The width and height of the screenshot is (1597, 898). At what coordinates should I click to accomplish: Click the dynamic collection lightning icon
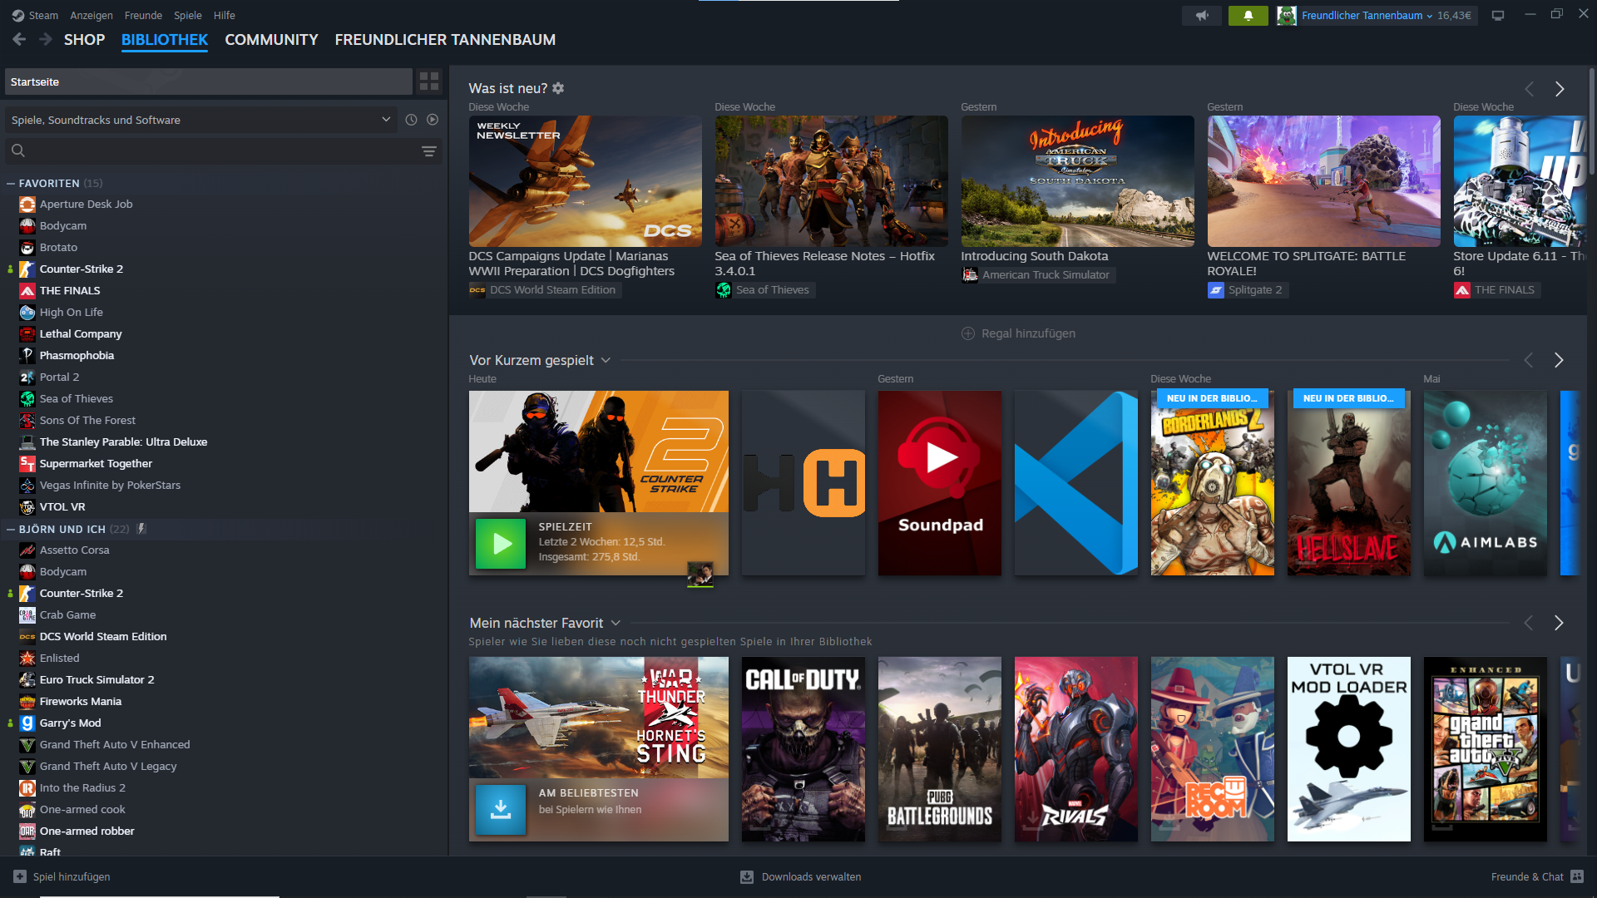point(141,529)
